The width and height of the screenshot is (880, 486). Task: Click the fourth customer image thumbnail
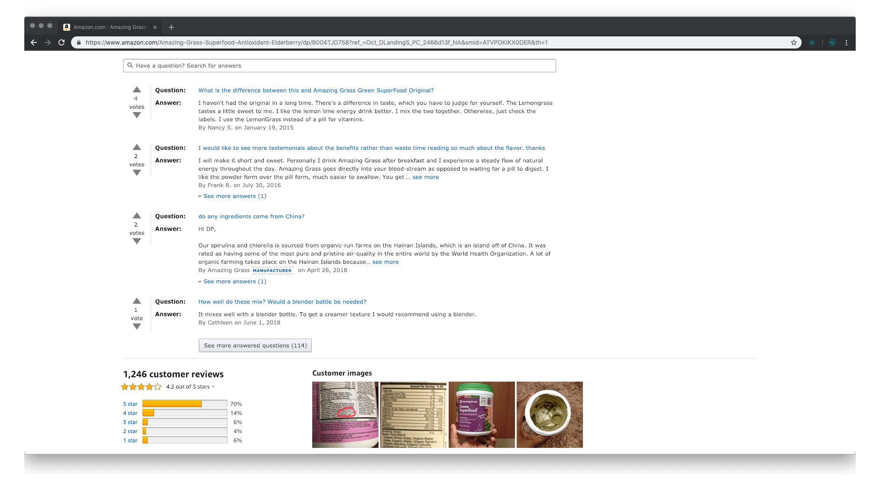[x=549, y=414]
